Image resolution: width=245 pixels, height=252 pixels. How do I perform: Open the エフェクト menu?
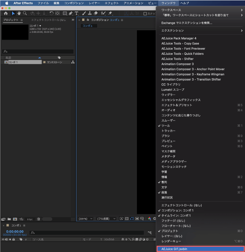click(112, 3)
